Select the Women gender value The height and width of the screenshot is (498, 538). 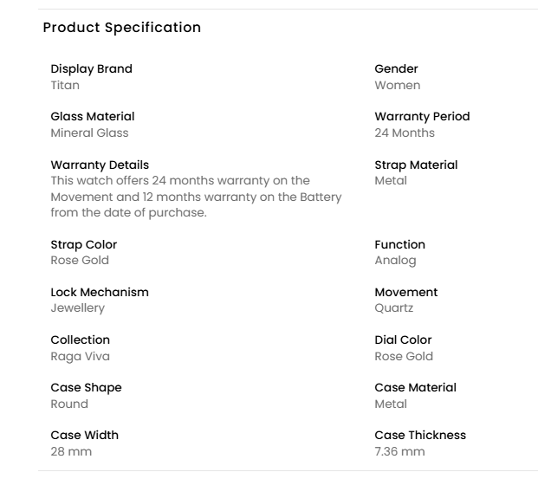click(x=397, y=86)
